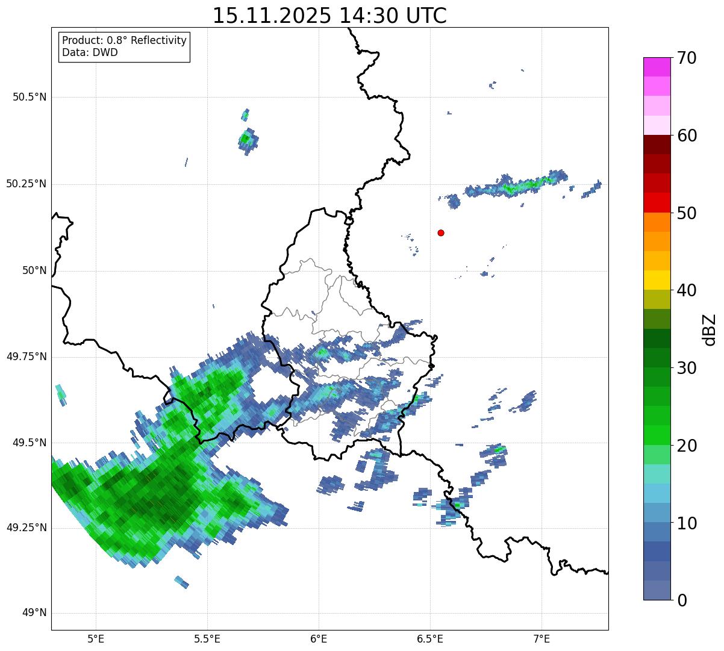Image resolution: width=724 pixels, height=651 pixels.
Task: Click the 30 tick on colorbar
Action: pyautogui.click(x=687, y=368)
